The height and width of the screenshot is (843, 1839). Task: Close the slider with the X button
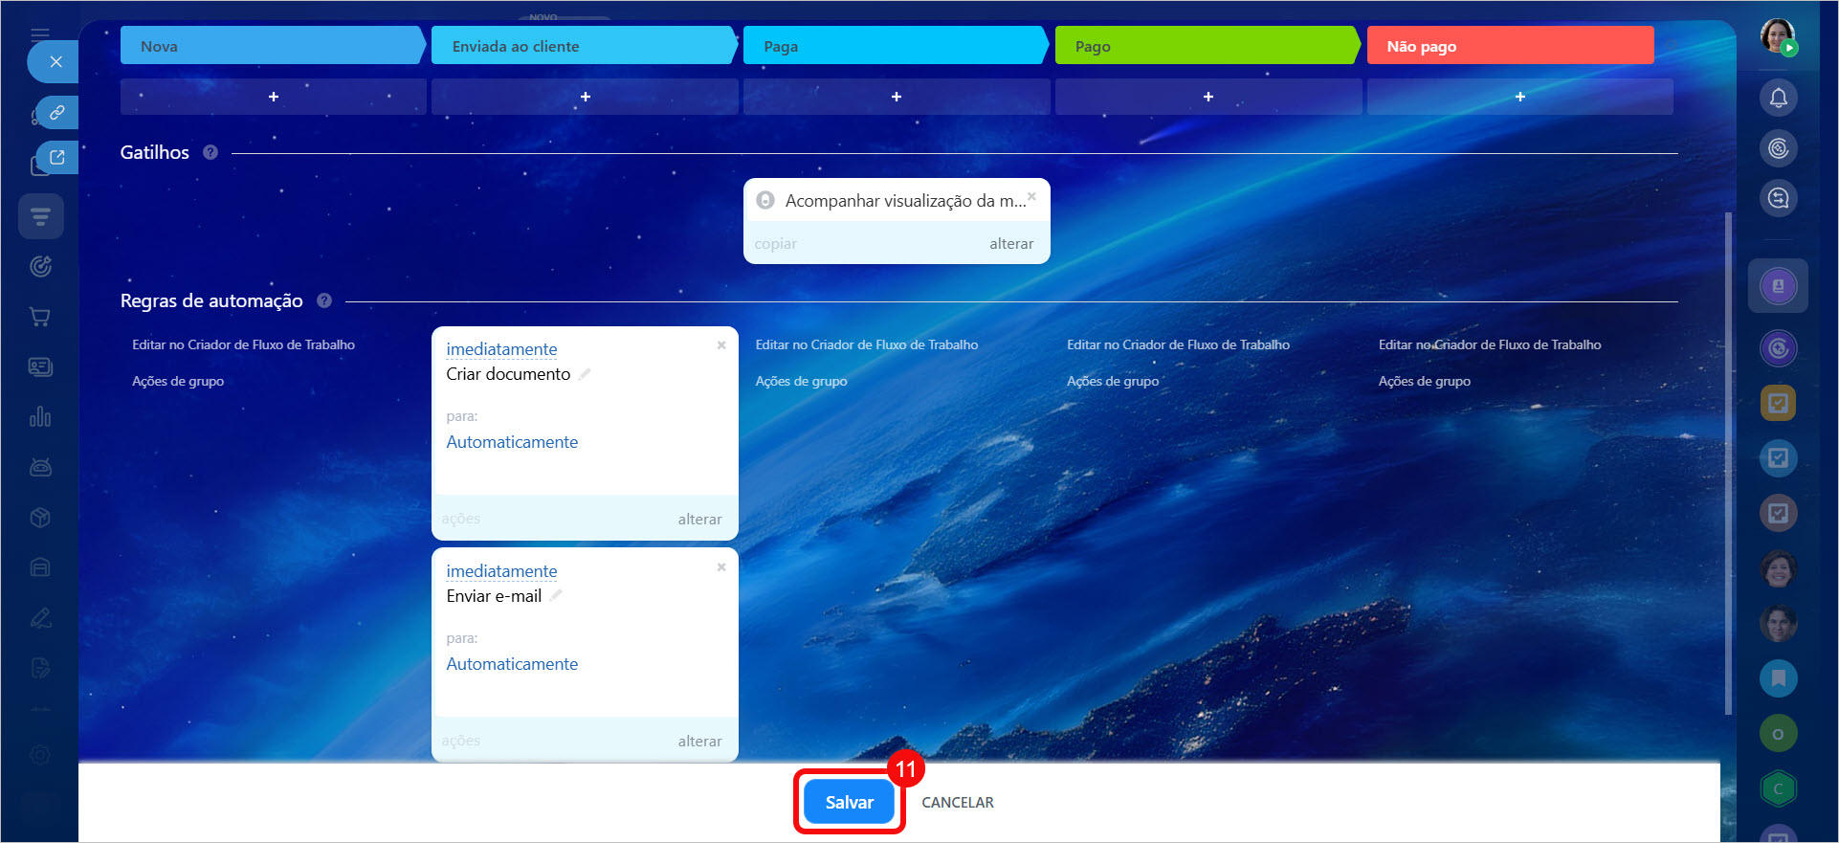pos(55,62)
